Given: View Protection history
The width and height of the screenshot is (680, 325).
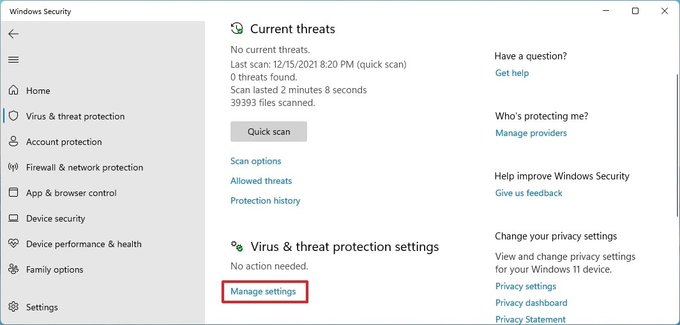Looking at the screenshot, I should [x=266, y=201].
